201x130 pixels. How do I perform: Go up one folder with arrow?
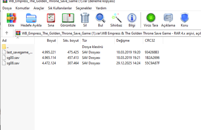(7, 33)
